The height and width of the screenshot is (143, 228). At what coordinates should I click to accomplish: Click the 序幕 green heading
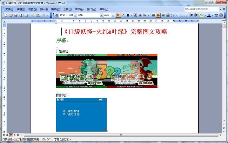61,40
